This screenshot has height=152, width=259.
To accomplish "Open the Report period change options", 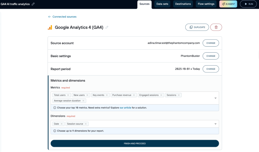I will [211, 69].
